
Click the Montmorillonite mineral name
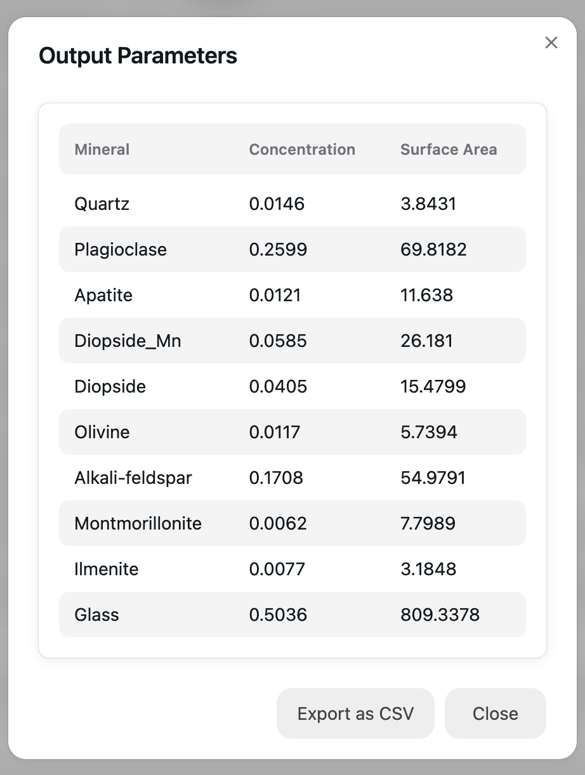(x=138, y=523)
